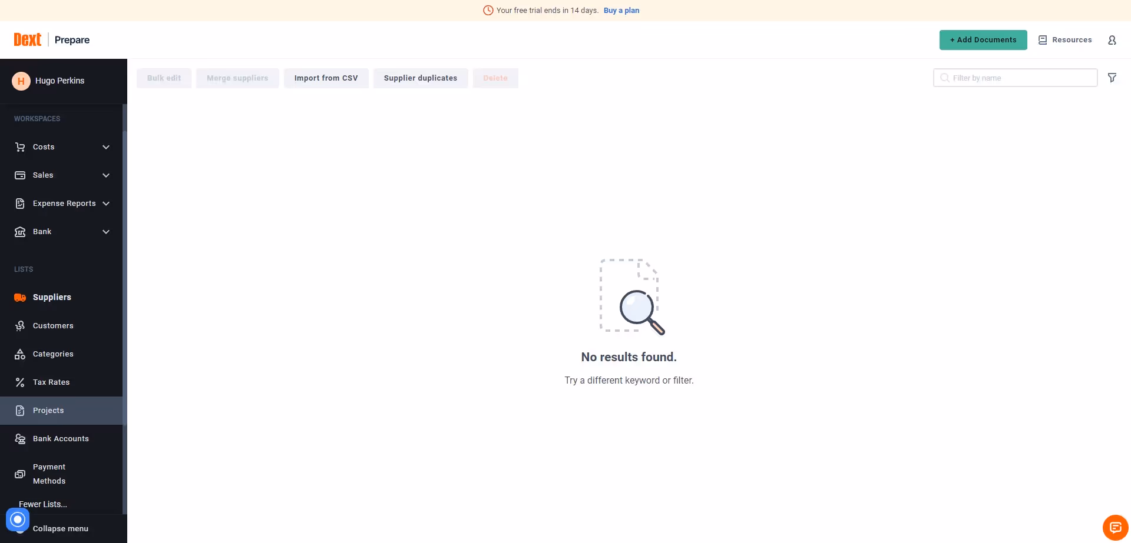Click the Customers people icon
This screenshot has width=1131, height=543.
[20, 326]
